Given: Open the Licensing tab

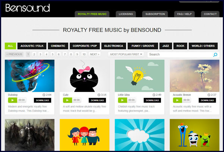Looking at the screenshot, I should (x=126, y=14).
